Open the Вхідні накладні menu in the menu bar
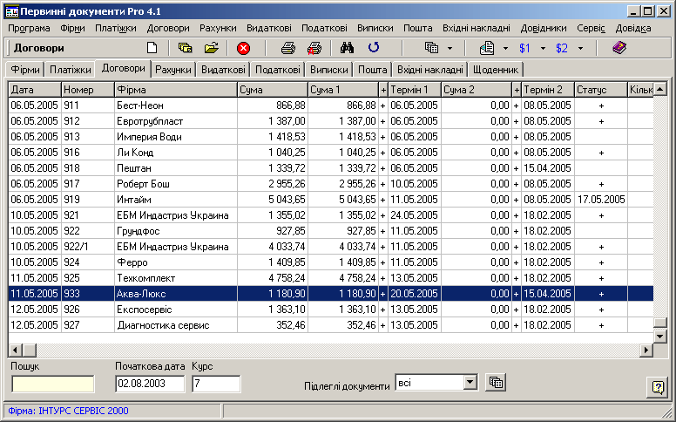 click(x=477, y=28)
